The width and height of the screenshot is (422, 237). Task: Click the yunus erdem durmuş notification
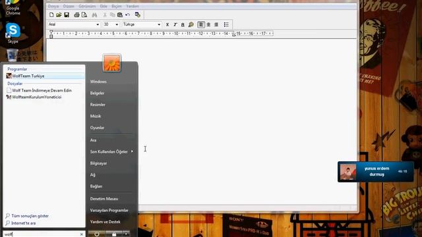point(376,171)
